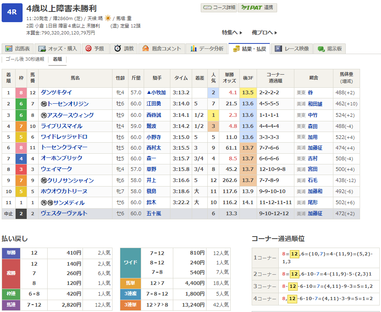The width and height of the screenshot is (381, 312).
Task: Expand the 特集へ link arrow
Action: [x=232, y=32]
